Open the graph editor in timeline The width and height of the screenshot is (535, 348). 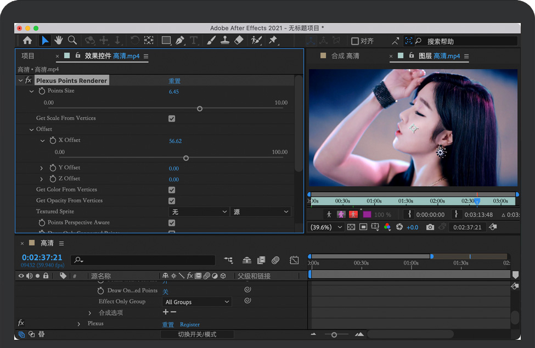click(x=294, y=260)
